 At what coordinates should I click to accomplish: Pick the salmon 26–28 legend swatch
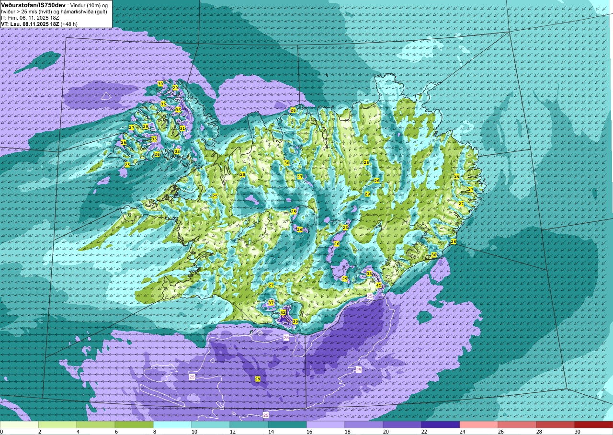point(517,424)
